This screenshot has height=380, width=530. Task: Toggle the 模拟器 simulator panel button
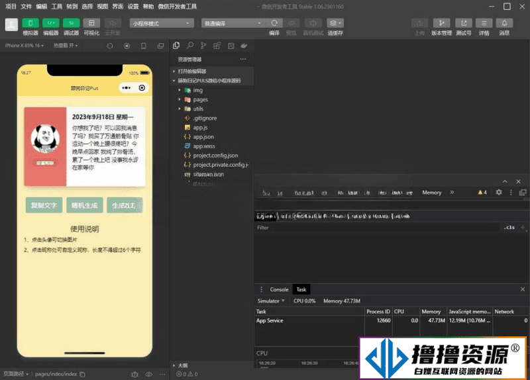pyautogui.click(x=30, y=23)
